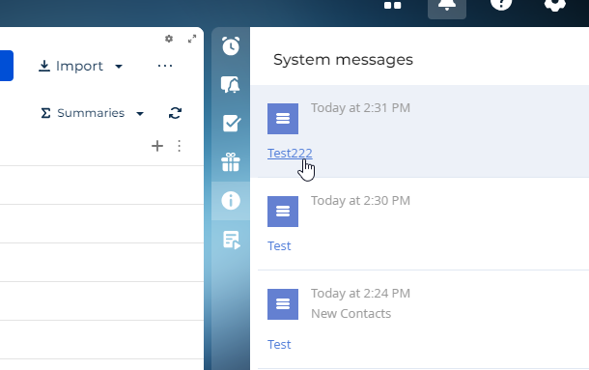This screenshot has width=589, height=370.
Task: Select the system messages info tab
Action: pyautogui.click(x=231, y=200)
